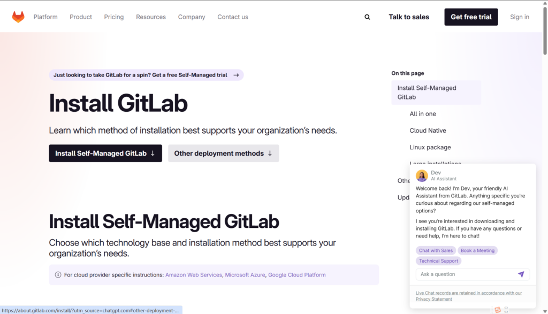Image resolution: width=548 pixels, height=314 pixels.
Task: Send the chat message with paper plane icon
Action: [521, 274]
